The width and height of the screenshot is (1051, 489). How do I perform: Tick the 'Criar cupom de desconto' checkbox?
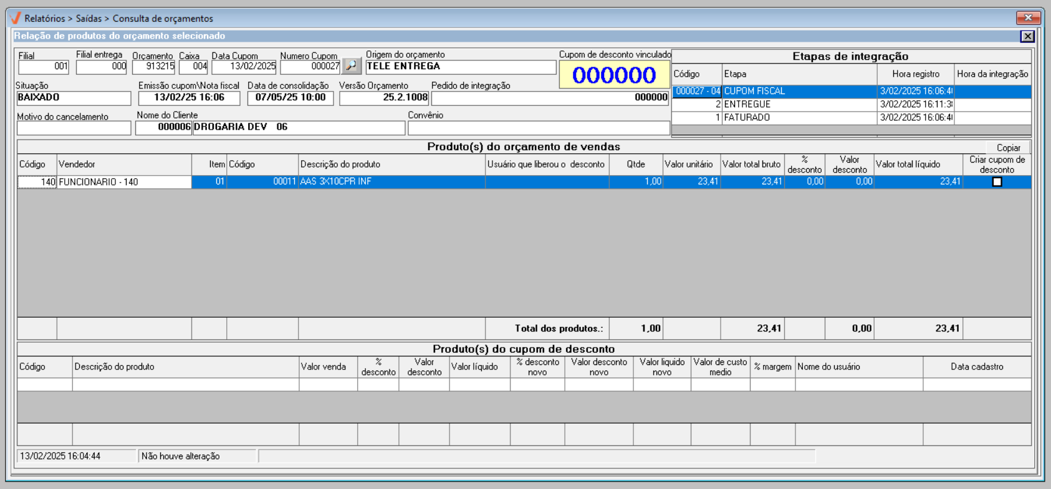(x=997, y=182)
